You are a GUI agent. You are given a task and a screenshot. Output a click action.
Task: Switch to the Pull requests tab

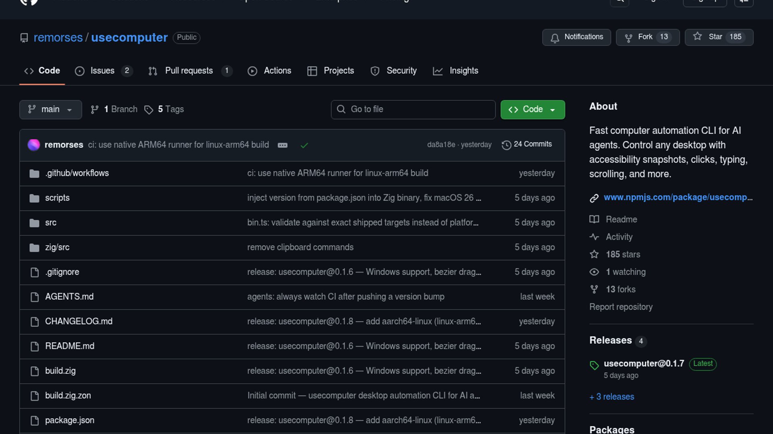[189, 71]
